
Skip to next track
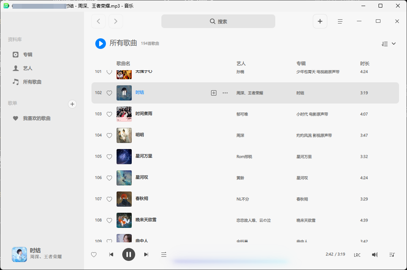(x=146, y=255)
